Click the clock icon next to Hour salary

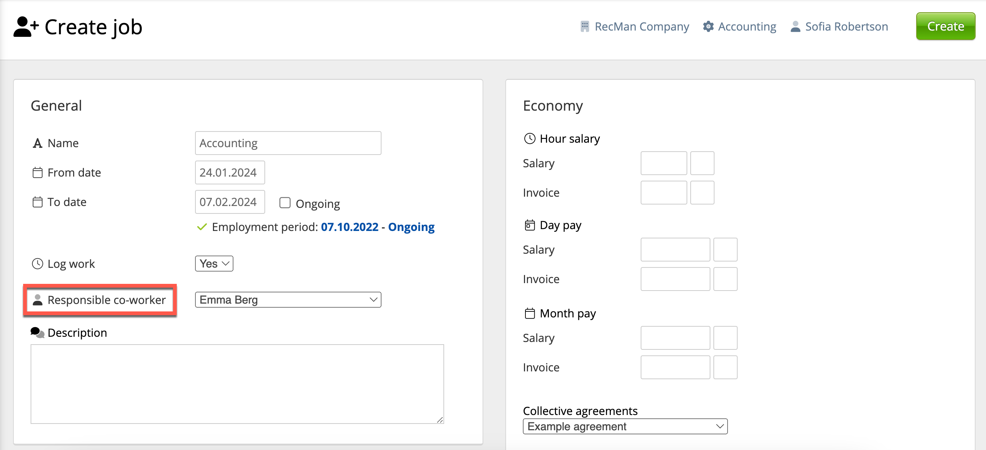click(530, 139)
